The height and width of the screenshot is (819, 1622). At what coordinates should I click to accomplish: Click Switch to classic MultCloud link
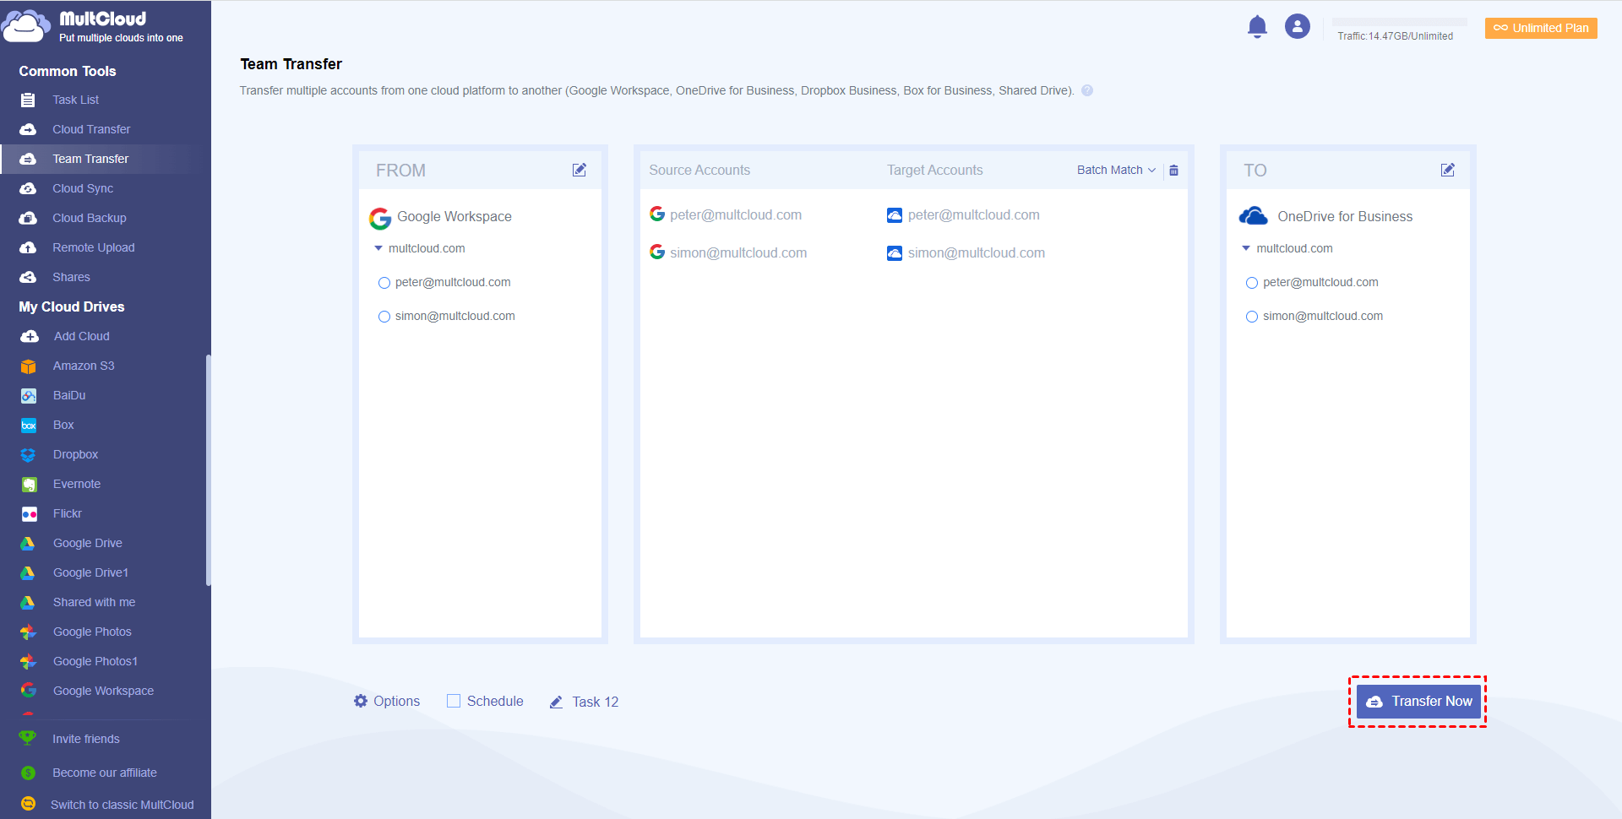122,805
